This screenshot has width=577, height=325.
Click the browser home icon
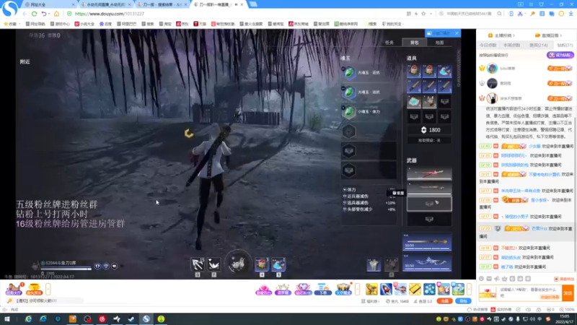pos(56,14)
